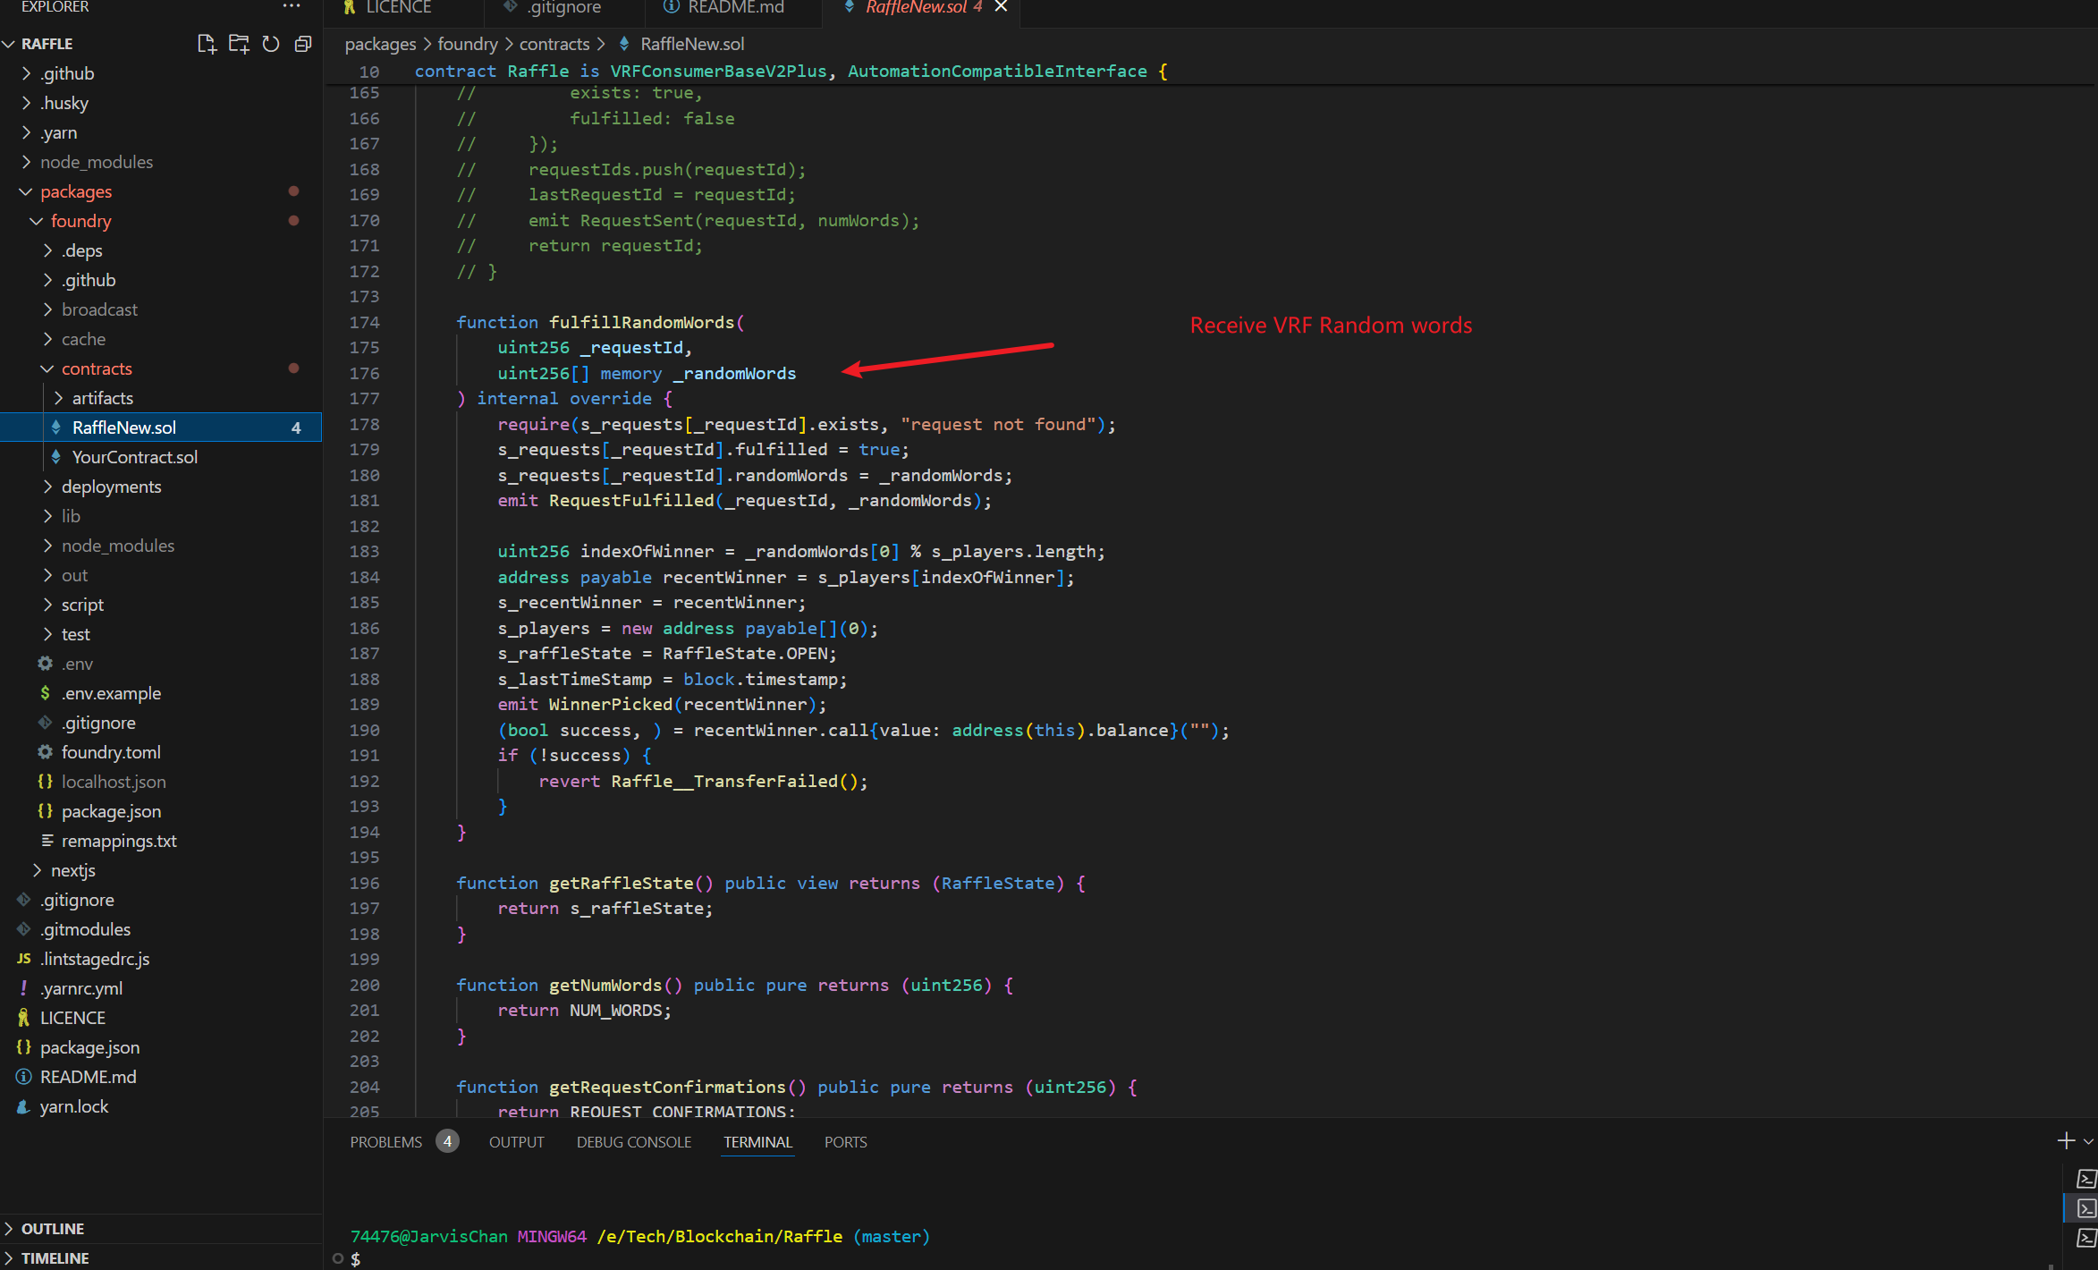Expand the lib folder

161,516
